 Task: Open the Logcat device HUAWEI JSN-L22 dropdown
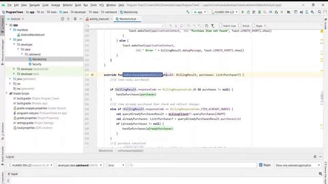tap(31, 165)
